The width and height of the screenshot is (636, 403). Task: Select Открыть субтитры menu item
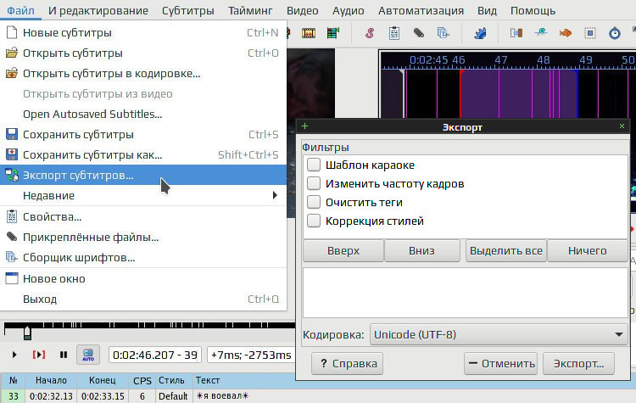(x=143, y=53)
